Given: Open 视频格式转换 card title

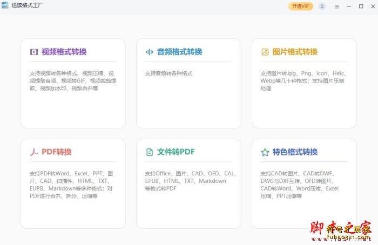Looking at the screenshot, I should coord(64,52).
